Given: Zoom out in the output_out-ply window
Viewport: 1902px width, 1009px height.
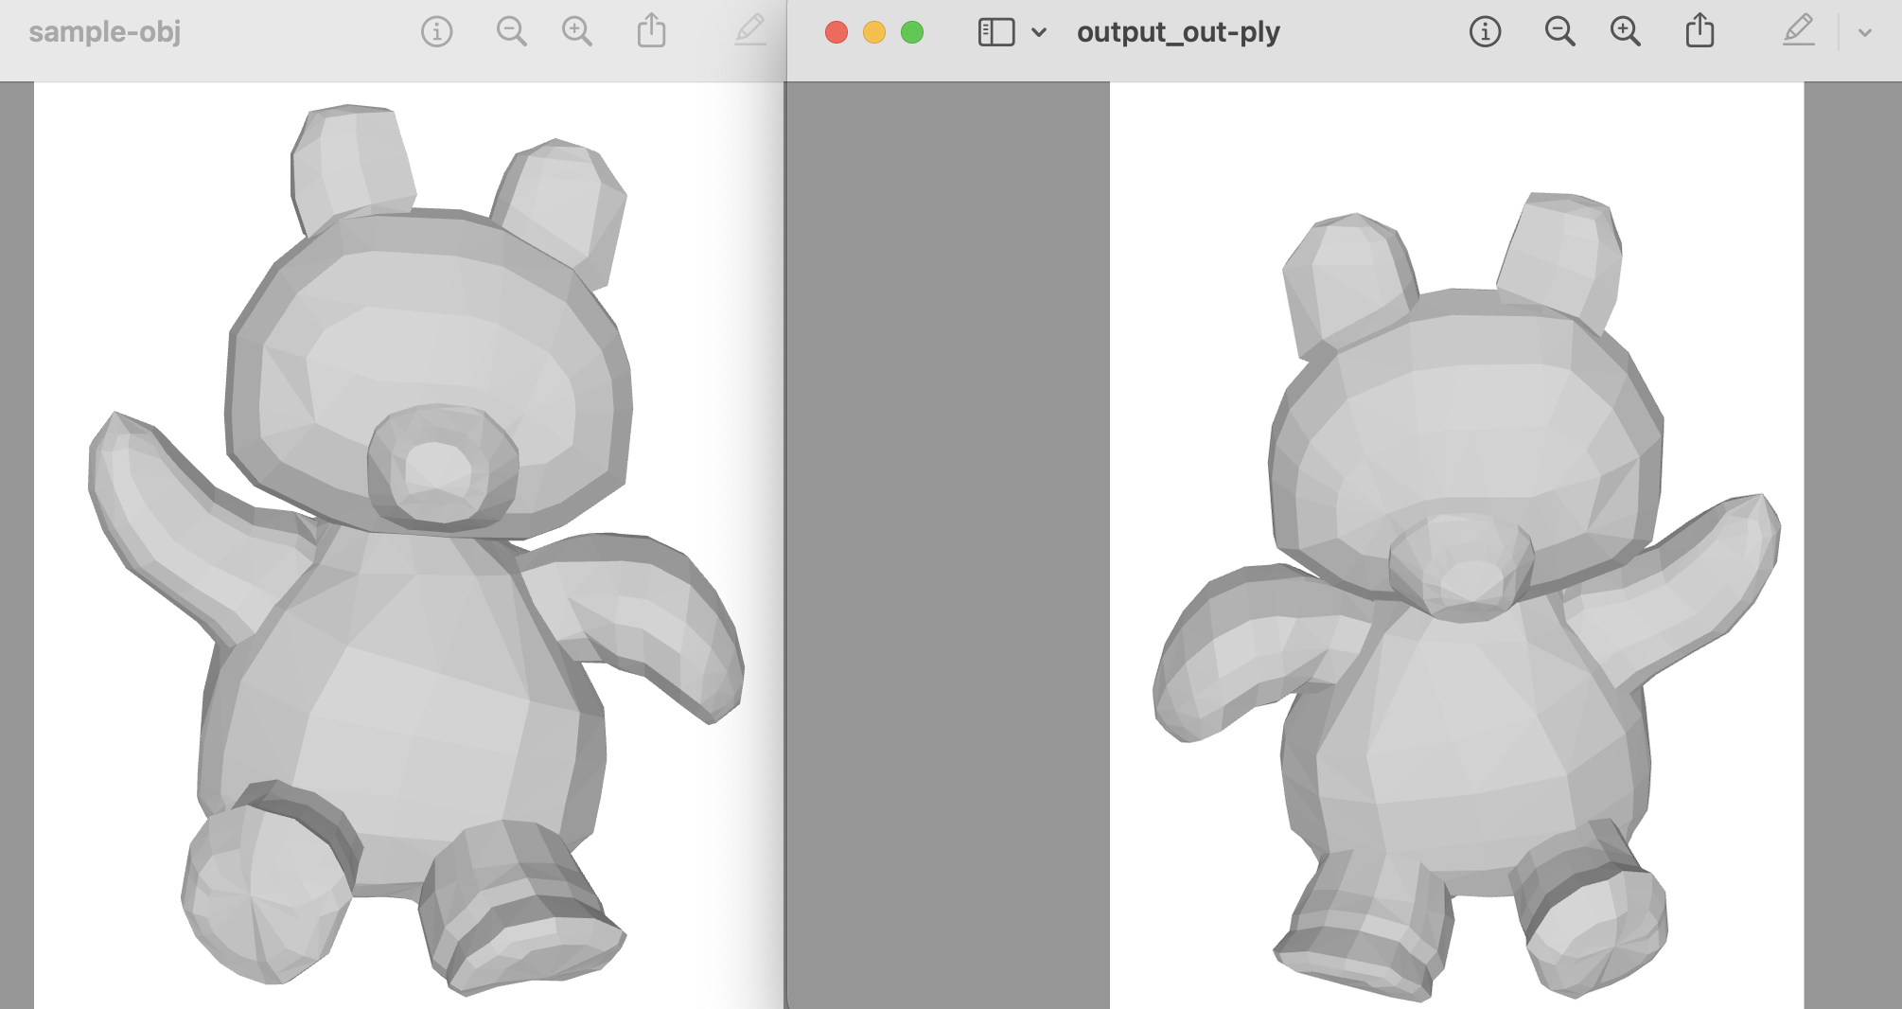Looking at the screenshot, I should coord(1559,32).
